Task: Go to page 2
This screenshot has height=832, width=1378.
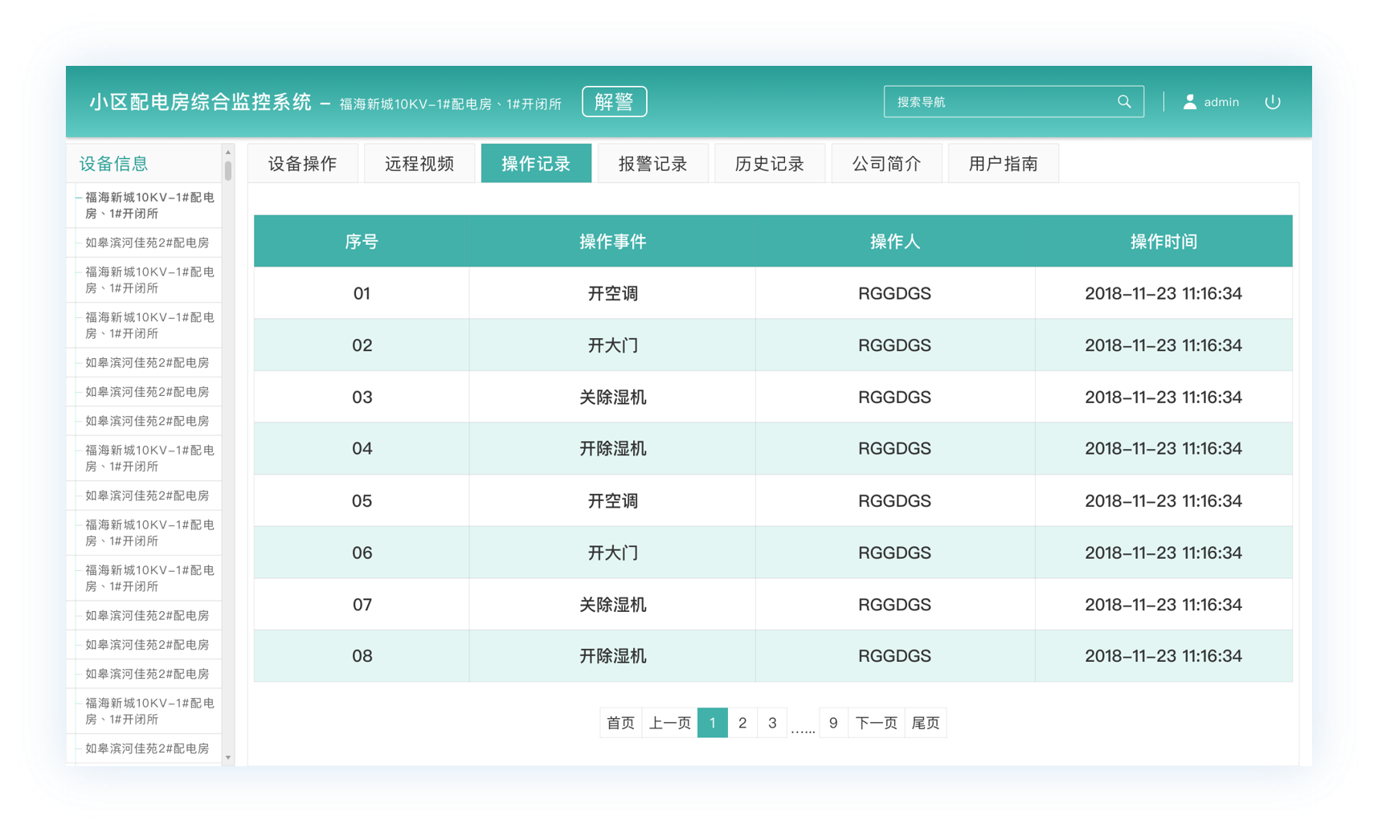Action: [742, 723]
